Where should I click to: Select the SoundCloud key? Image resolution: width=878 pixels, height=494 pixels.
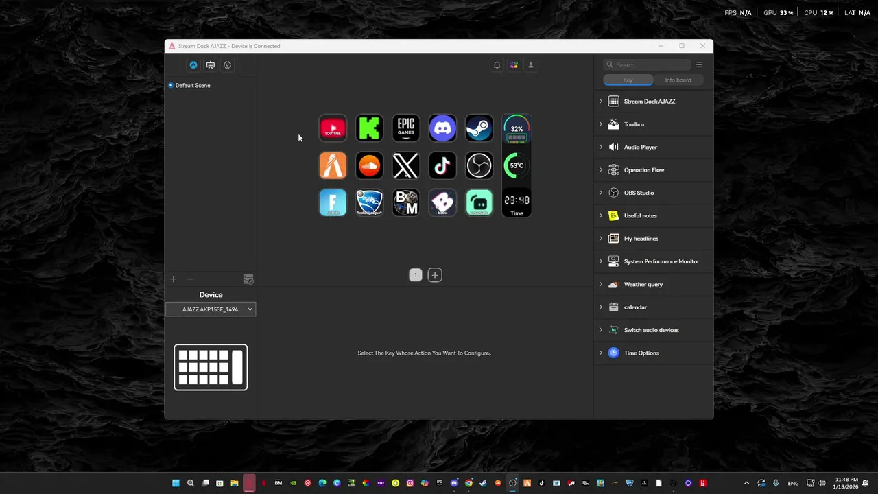[369, 165]
